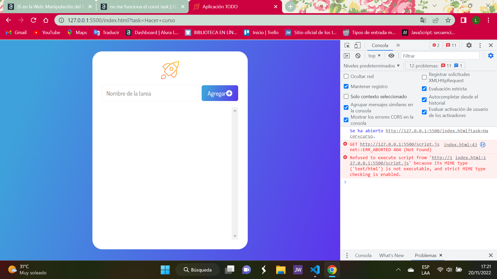Toggle 'Solo contexto seleccionado' checkbox

click(x=346, y=96)
